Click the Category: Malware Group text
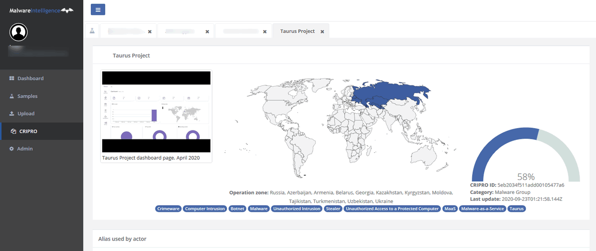The image size is (596, 251). coord(500,192)
